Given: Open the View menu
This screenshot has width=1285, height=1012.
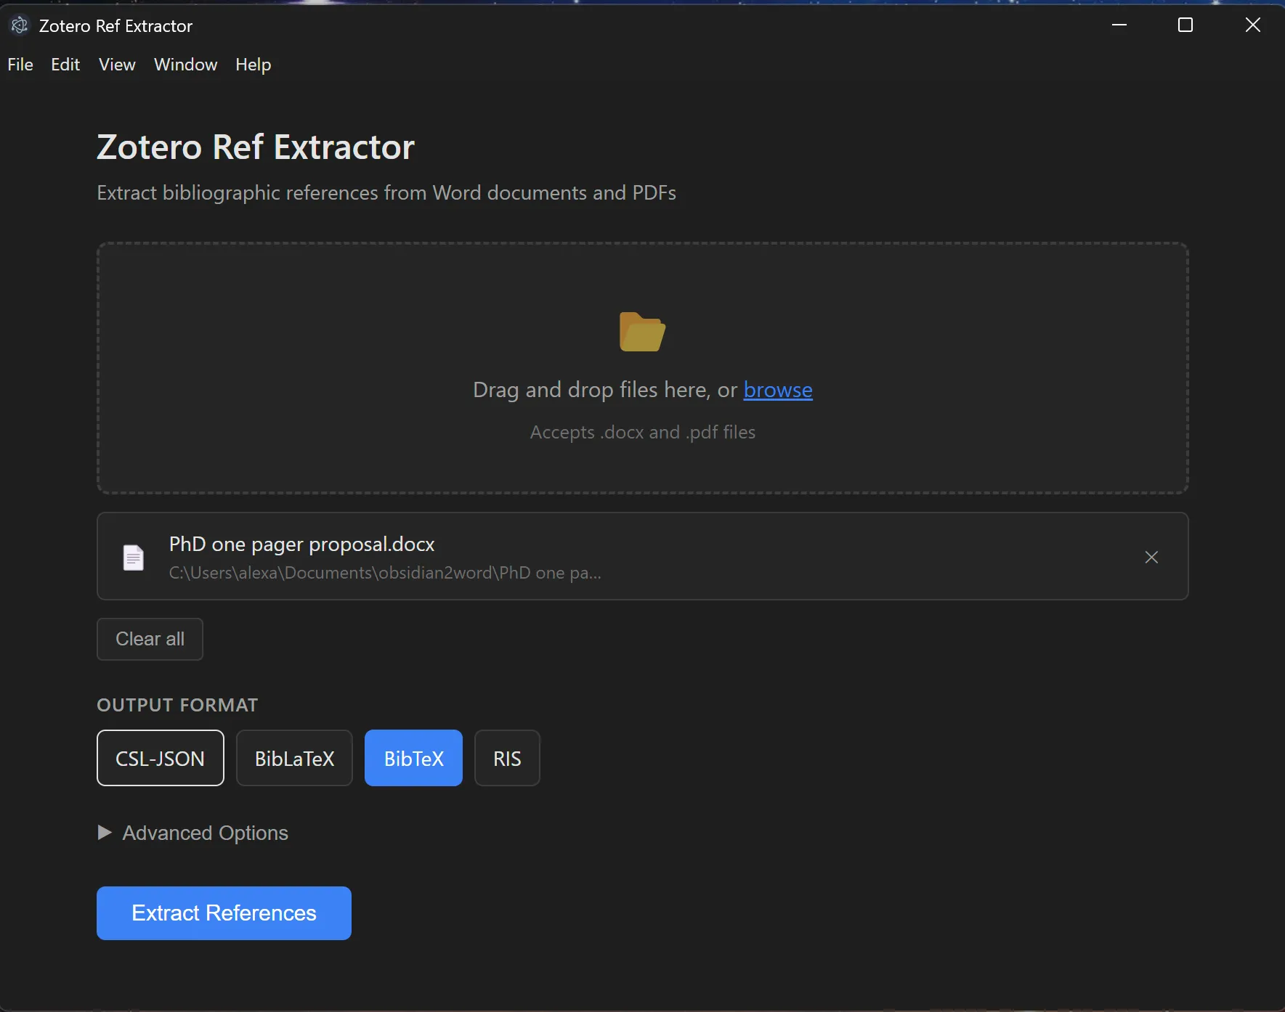Looking at the screenshot, I should (x=116, y=65).
